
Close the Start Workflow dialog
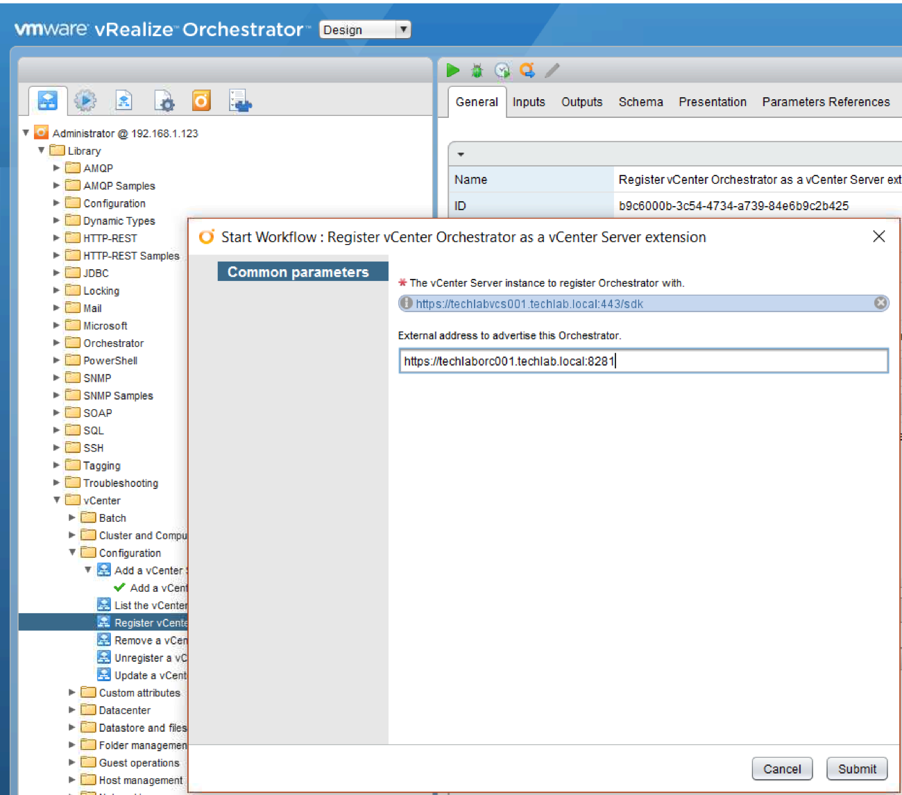878,237
